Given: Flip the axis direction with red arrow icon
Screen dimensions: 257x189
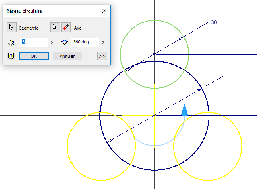Looking at the screenshot, I should [x=66, y=27].
